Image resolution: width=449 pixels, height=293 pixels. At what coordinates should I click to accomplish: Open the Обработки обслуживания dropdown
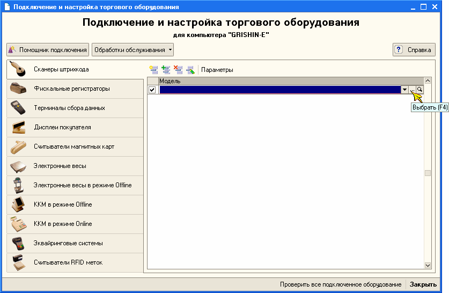[133, 50]
